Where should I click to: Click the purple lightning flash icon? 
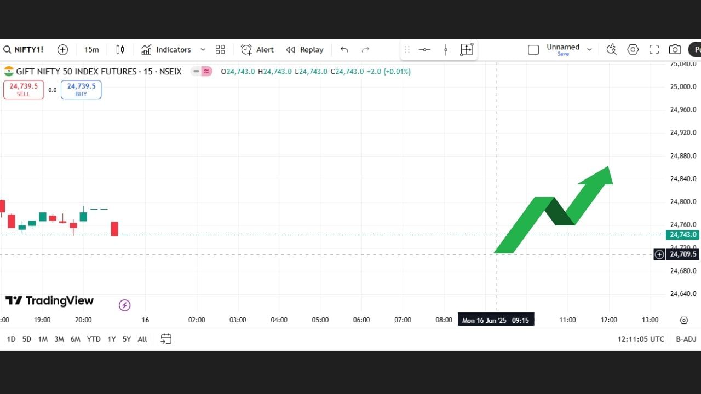click(124, 305)
